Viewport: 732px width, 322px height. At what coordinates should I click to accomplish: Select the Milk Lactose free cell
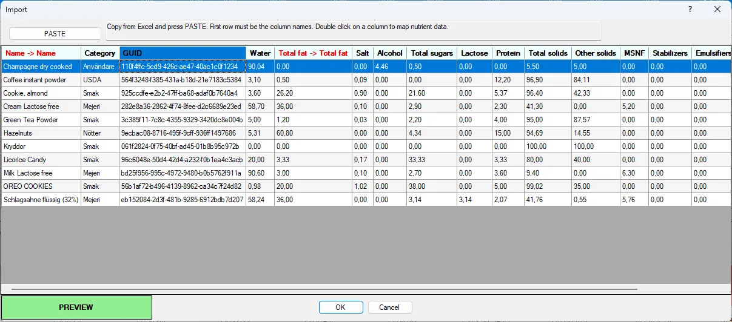(x=41, y=173)
